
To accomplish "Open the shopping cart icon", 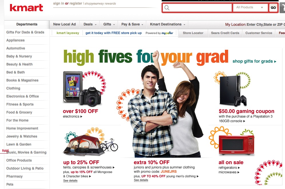I will click(282, 8).
